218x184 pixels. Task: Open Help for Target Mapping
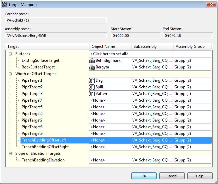[200, 176]
